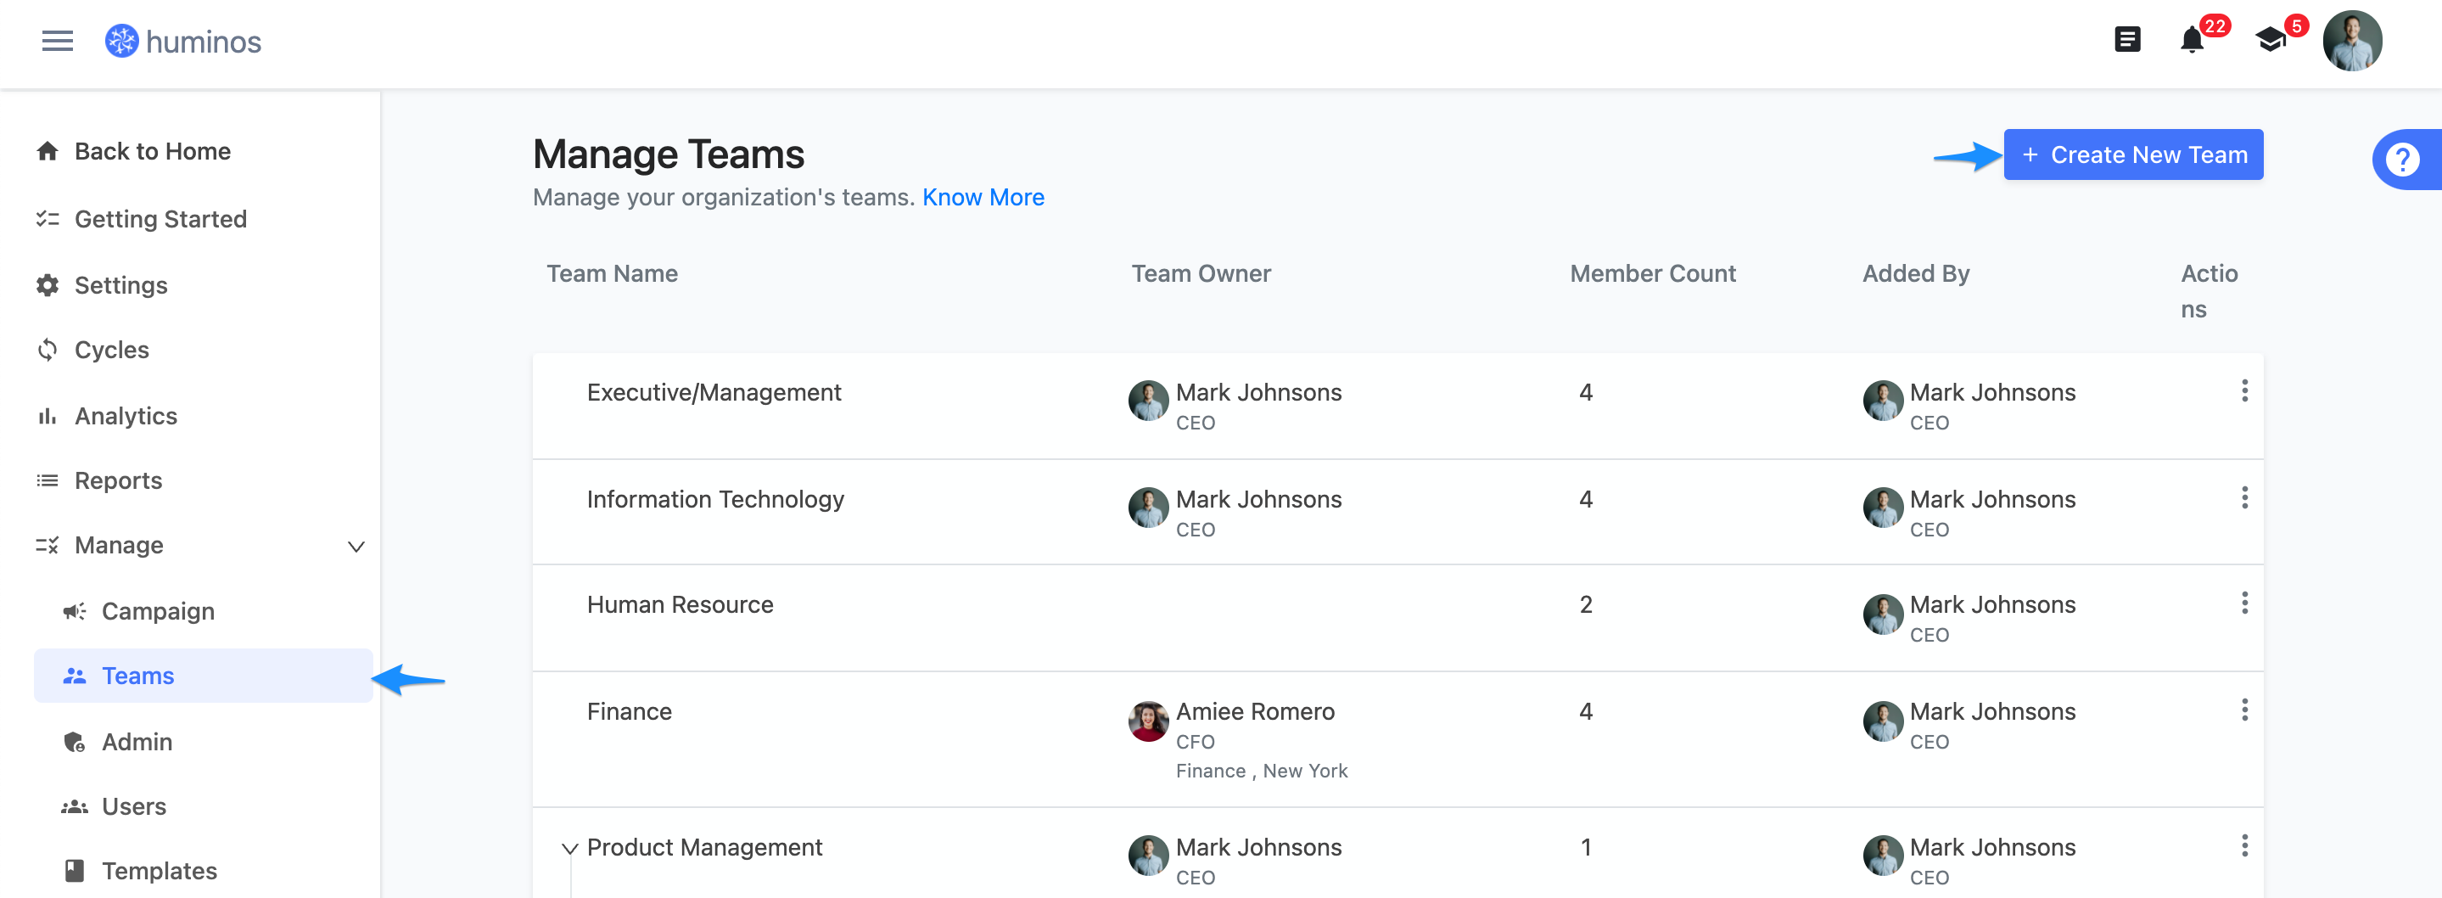Select the Product Management team name
This screenshot has width=2442, height=898.
coord(704,848)
